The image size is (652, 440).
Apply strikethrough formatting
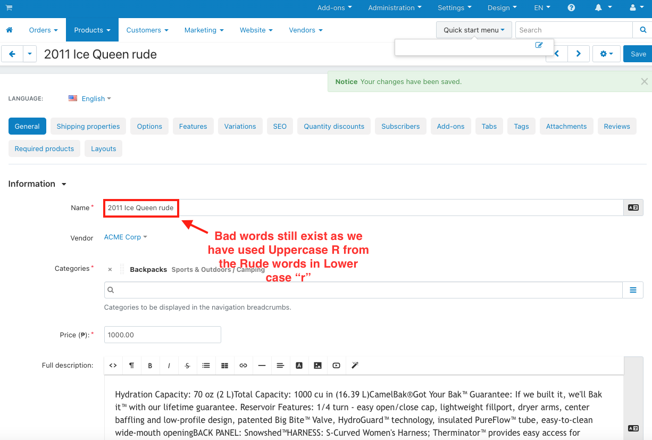coord(187,366)
